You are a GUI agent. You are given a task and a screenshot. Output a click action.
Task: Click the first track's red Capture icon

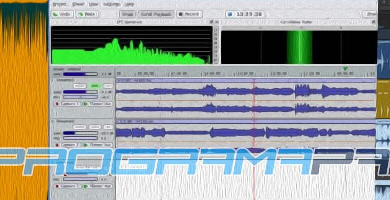click(x=57, y=104)
